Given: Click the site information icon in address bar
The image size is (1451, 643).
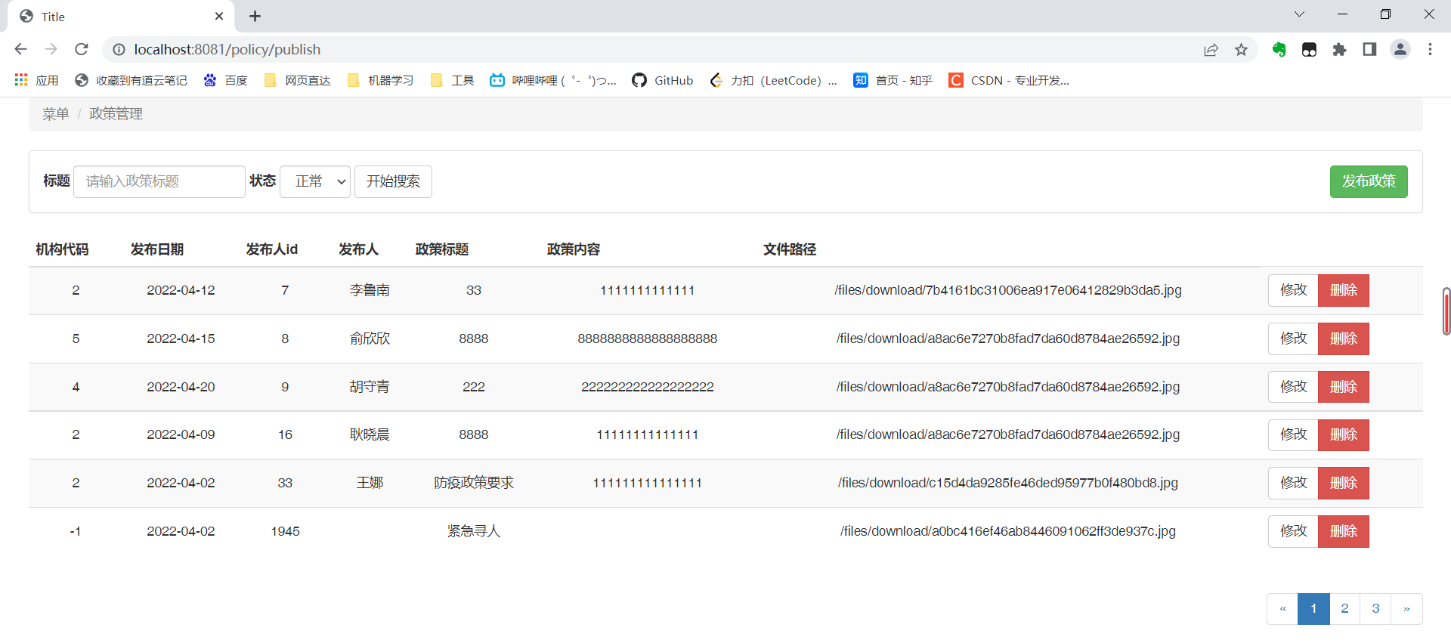Looking at the screenshot, I should coord(119,49).
